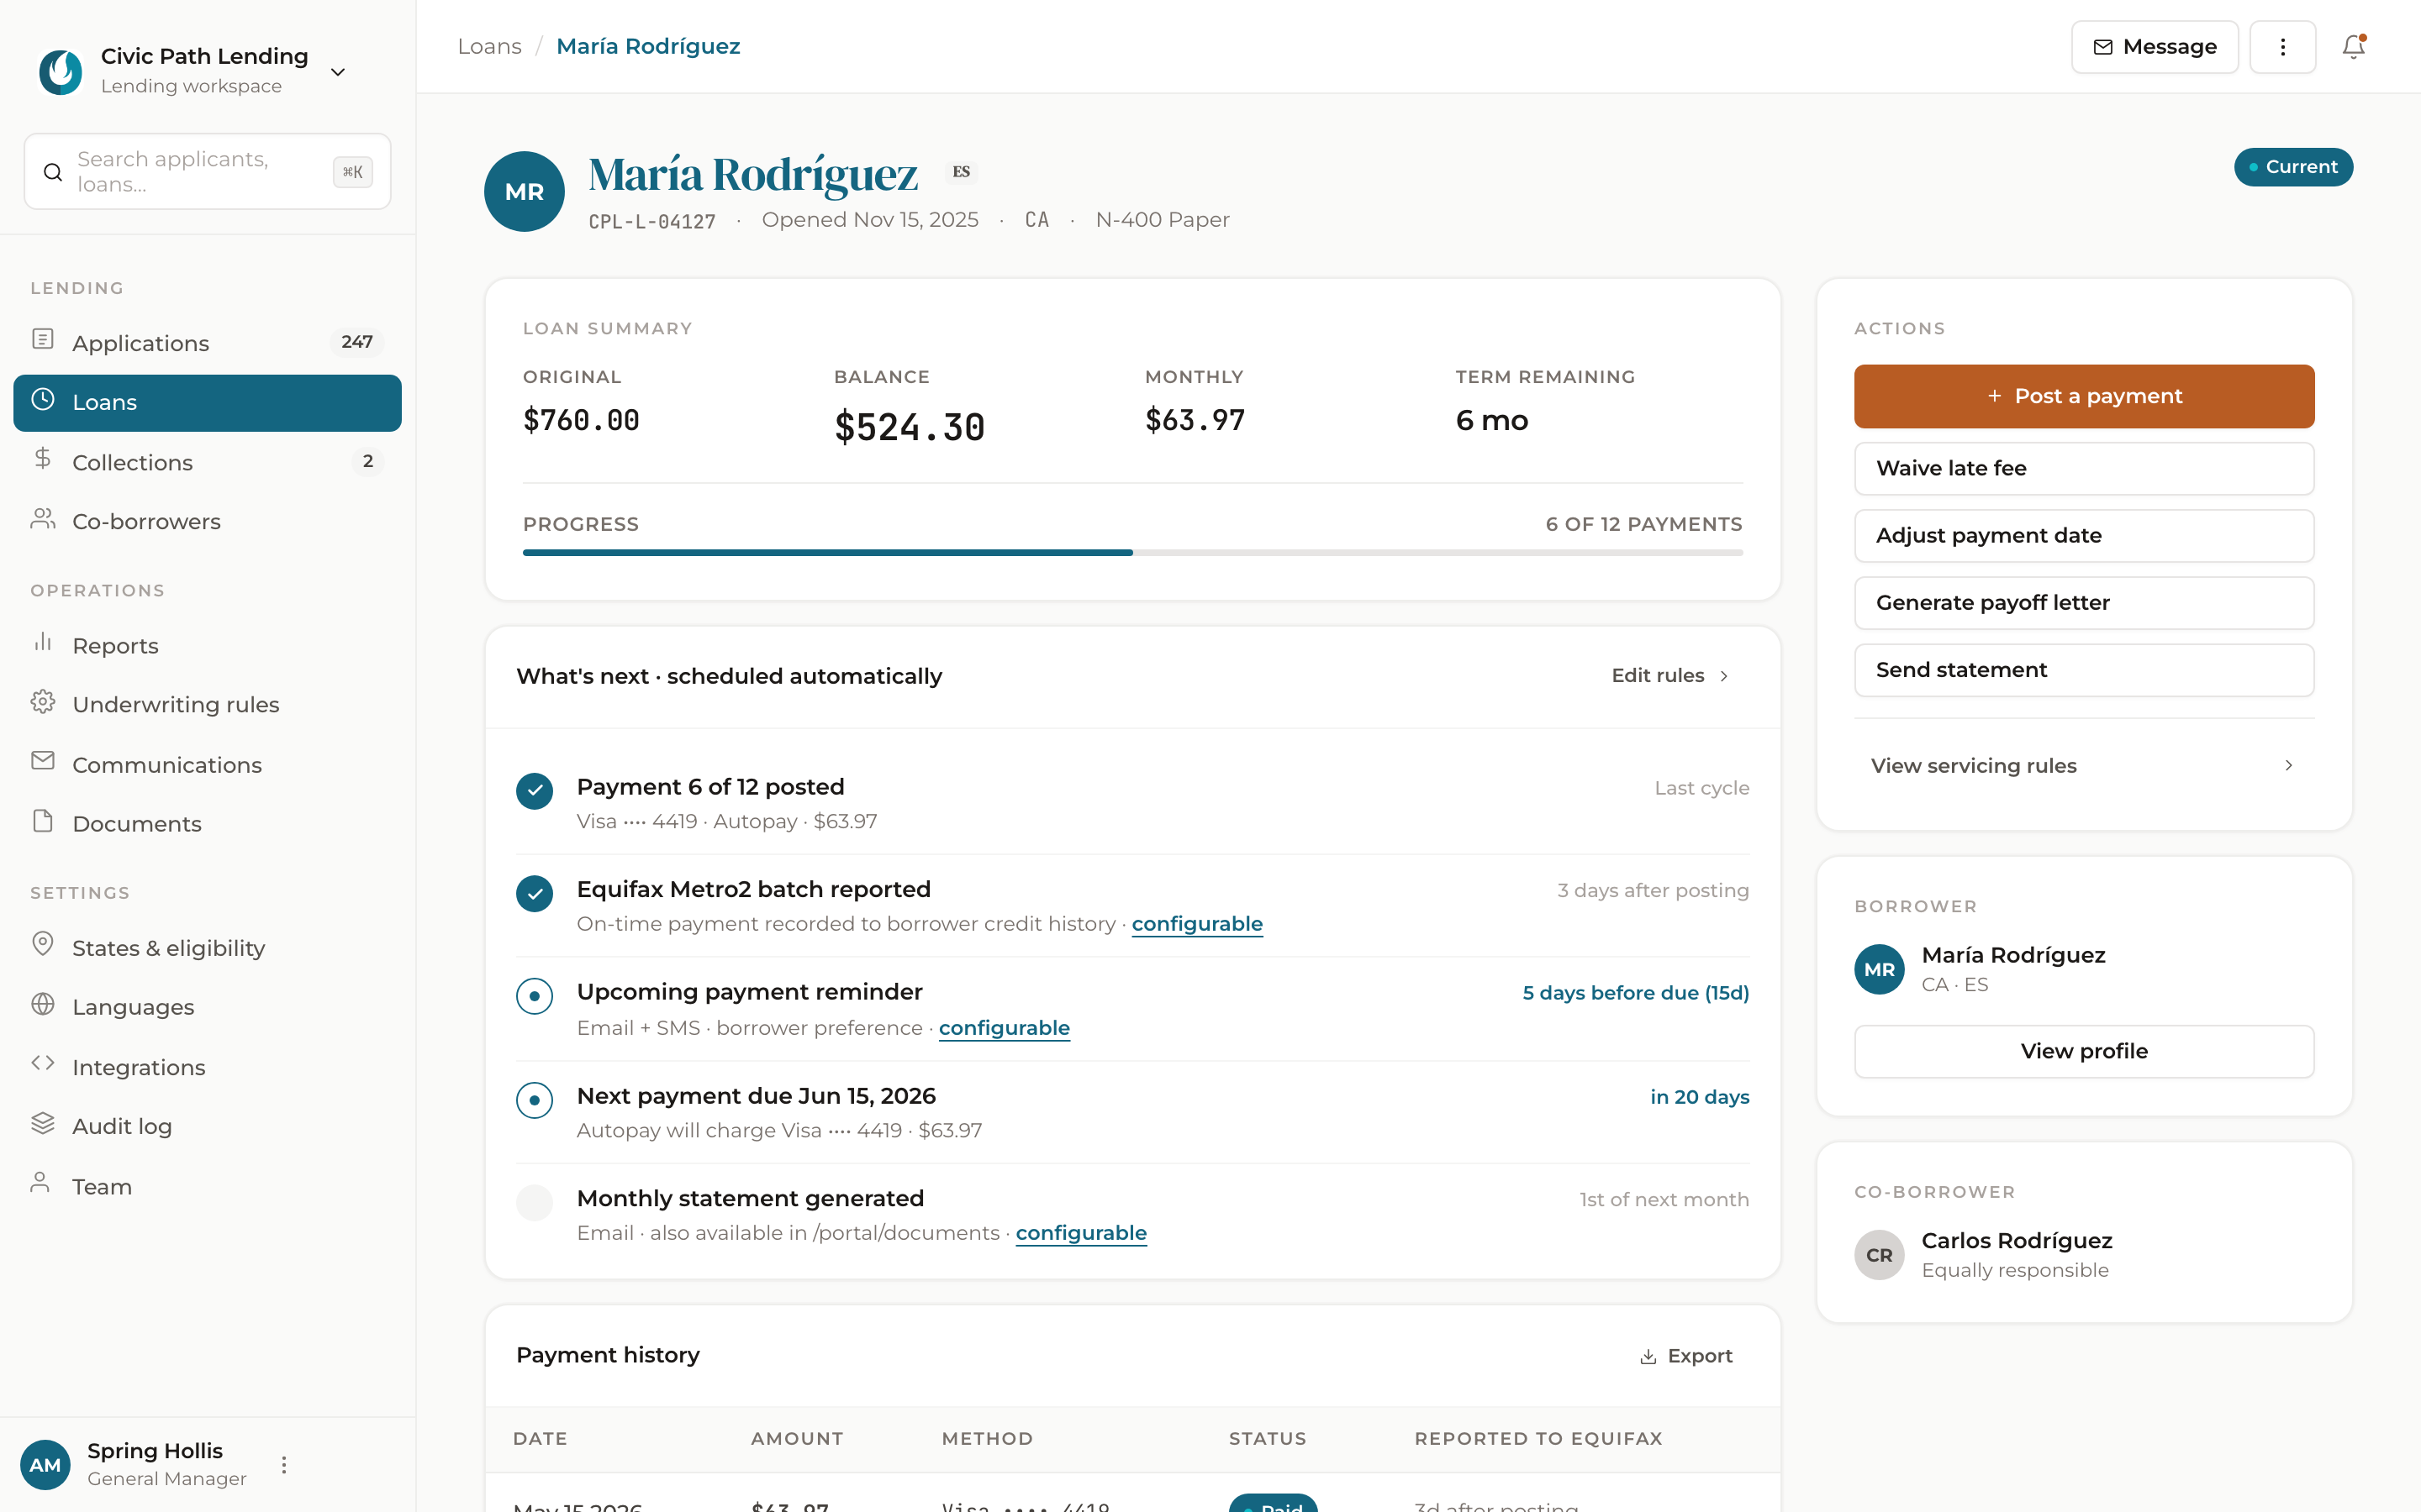Click View profile in Borrower card
Viewport: 2421px width, 1512px height.
2084,1051
